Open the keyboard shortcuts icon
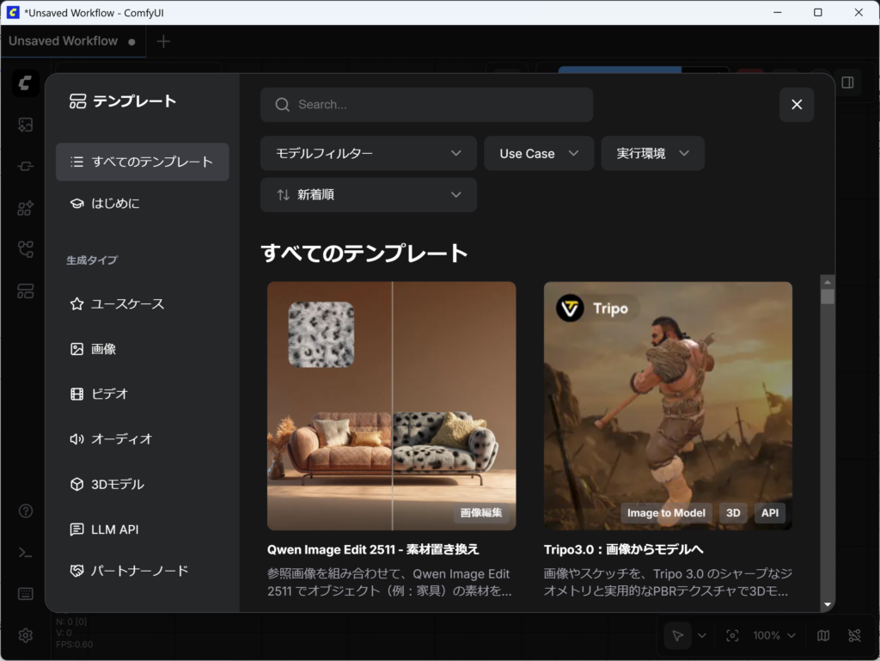Viewport: 880px width, 661px height. click(25, 594)
